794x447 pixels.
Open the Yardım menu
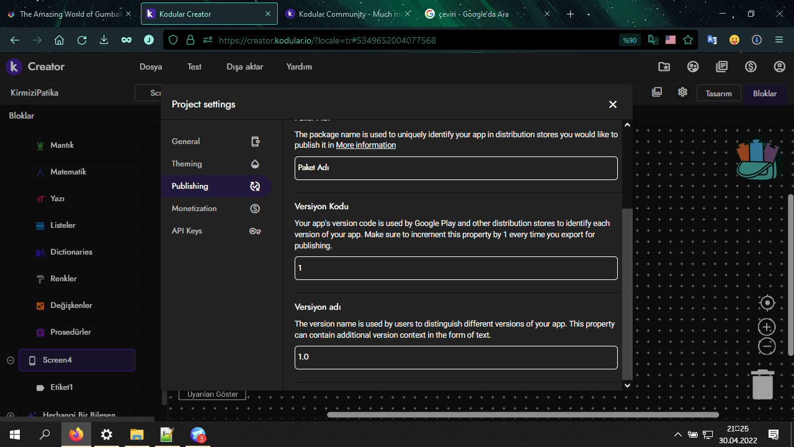click(x=299, y=66)
